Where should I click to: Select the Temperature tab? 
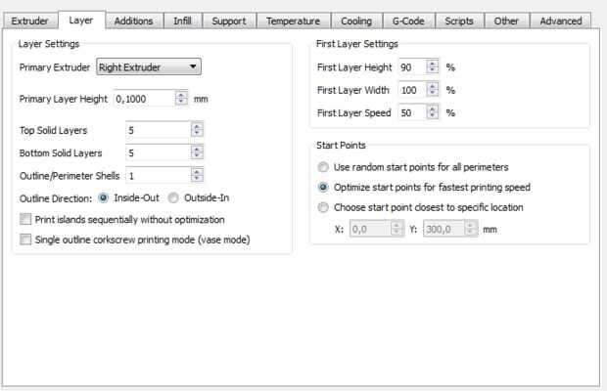click(x=294, y=21)
